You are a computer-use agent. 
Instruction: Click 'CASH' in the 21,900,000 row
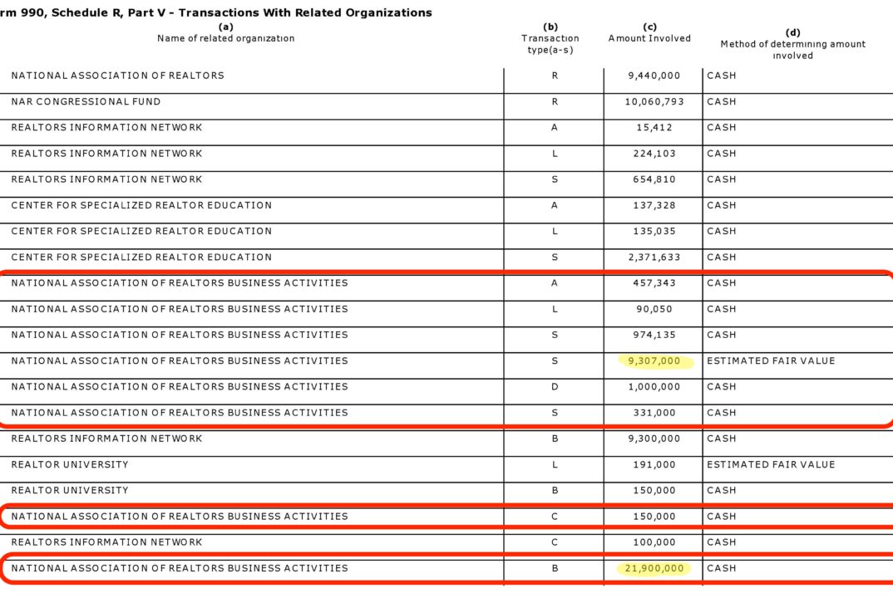pyautogui.click(x=722, y=568)
